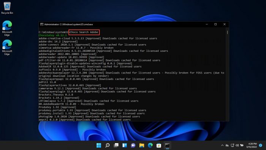Click the 'adobe-connect 2020.1.5' result line
The width and height of the screenshot is (266, 150).
pyautogui.click(x=92, y=45)
